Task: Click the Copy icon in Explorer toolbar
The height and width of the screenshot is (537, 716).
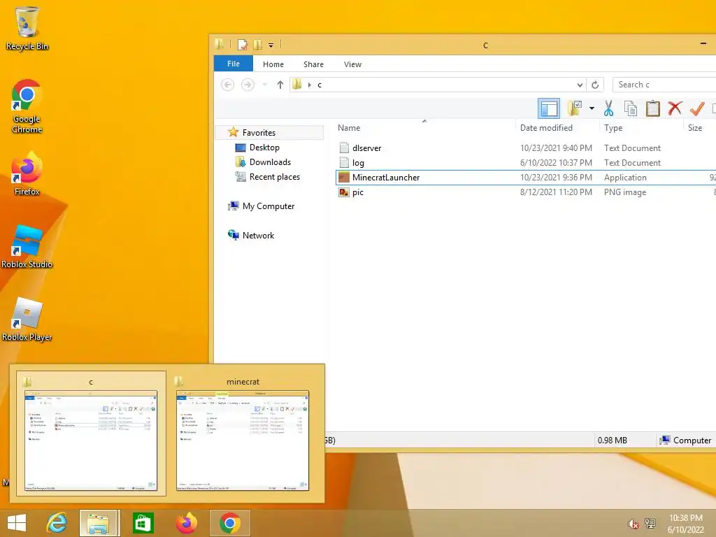Action: coord(631,108)
